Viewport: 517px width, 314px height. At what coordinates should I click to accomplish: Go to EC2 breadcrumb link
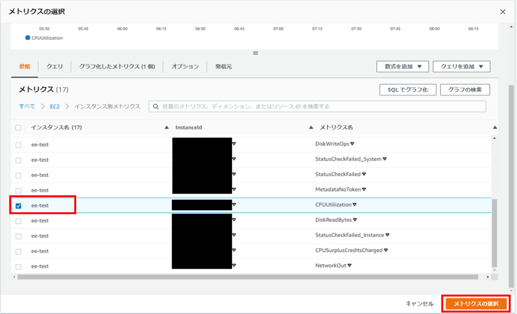coord(55,106)
